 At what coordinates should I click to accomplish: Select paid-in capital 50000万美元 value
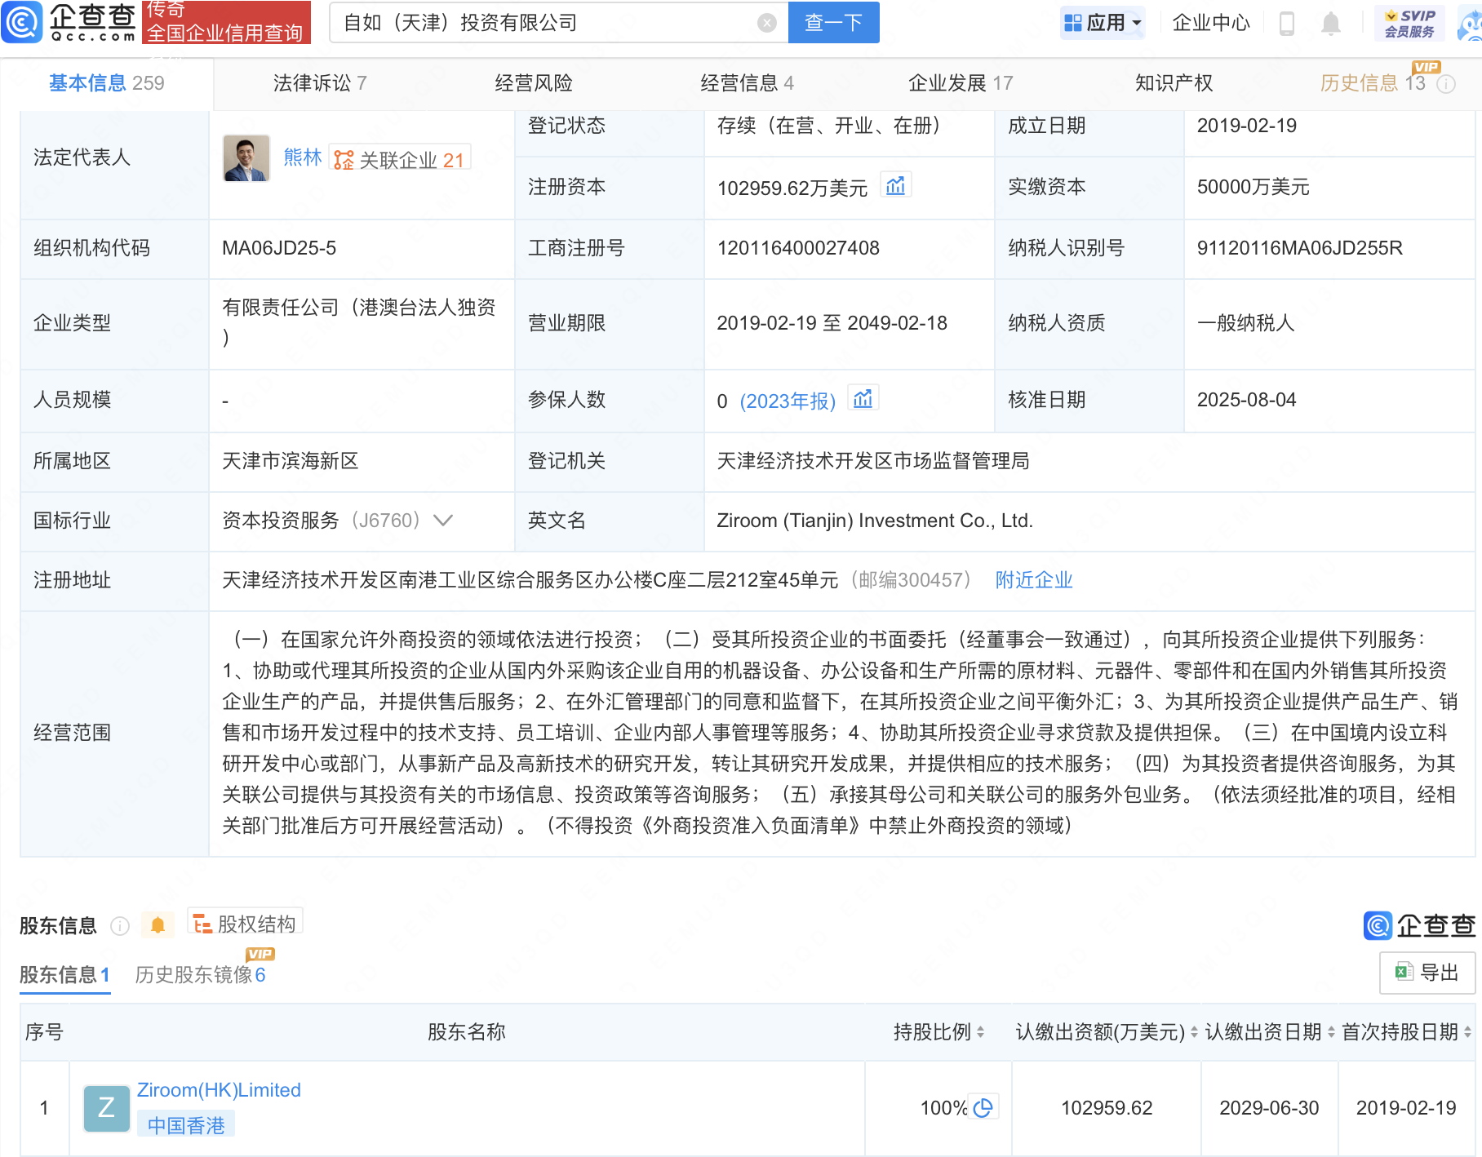pyautogui.click(x=1253, y=187)
